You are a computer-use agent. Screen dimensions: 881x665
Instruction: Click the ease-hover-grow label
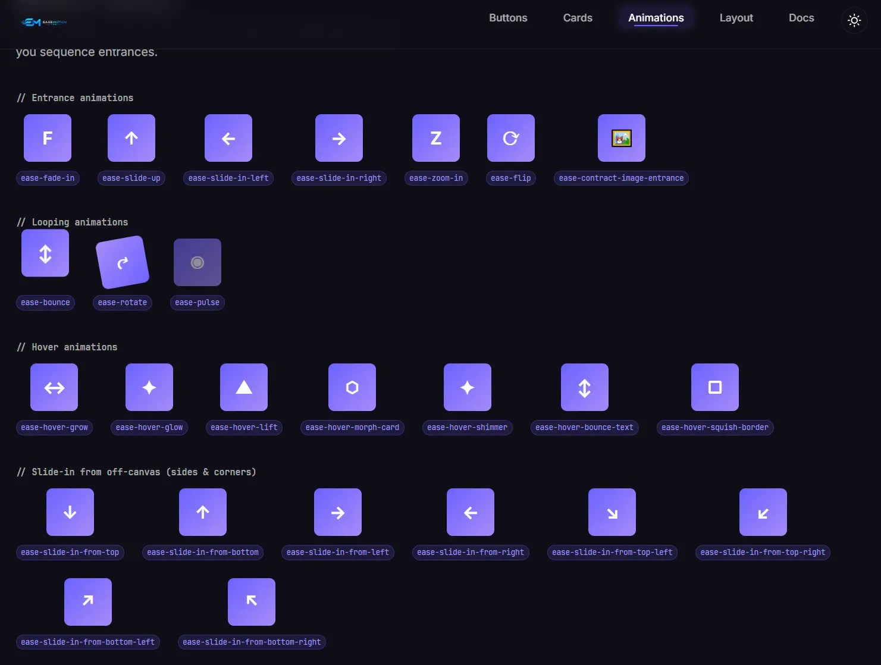[54, 427]
